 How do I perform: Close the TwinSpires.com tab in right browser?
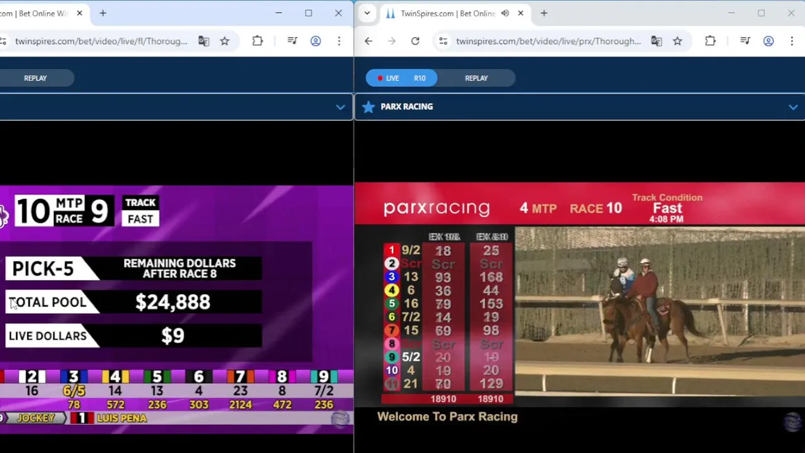pyautogui.click(x=520, y=13)
